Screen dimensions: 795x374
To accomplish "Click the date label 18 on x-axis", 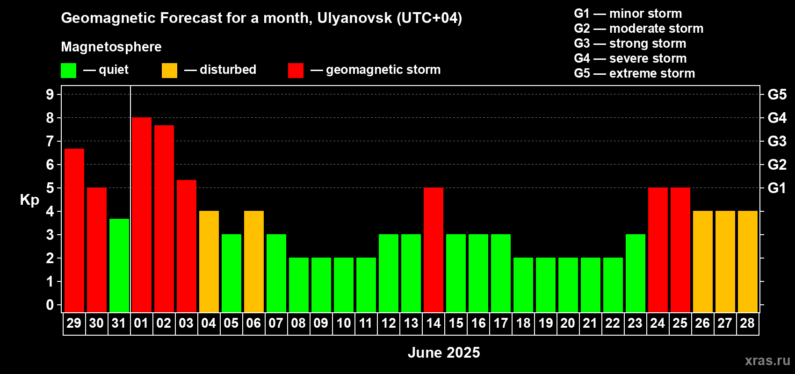I will 523,324.
